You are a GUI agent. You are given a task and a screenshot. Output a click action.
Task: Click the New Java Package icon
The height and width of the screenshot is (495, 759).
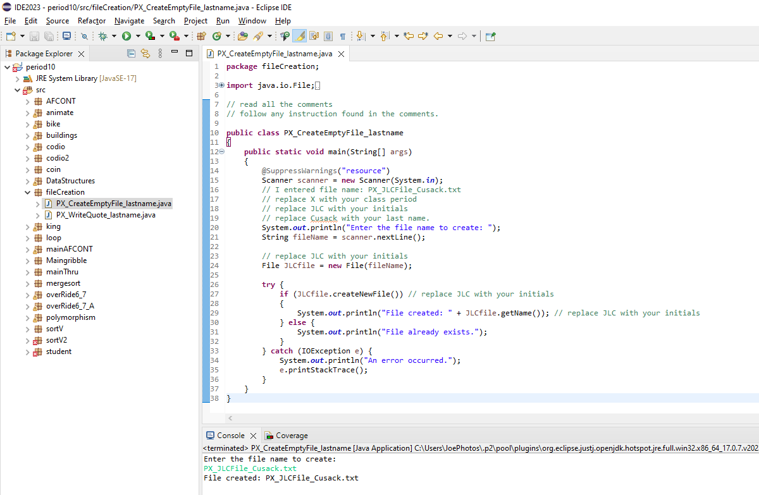coord(202,37)
